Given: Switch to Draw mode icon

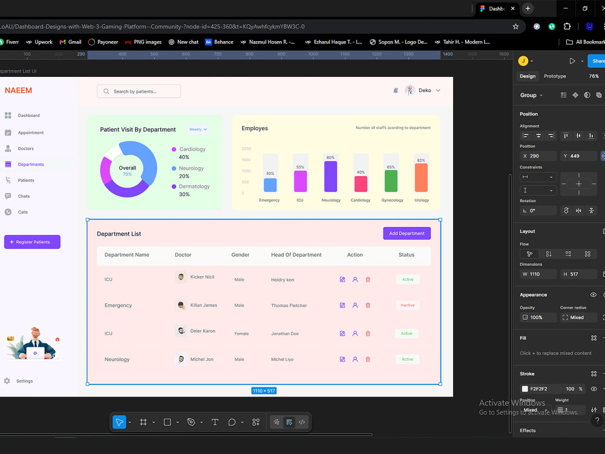Looking at the screenshot, I should pos(276,422).
